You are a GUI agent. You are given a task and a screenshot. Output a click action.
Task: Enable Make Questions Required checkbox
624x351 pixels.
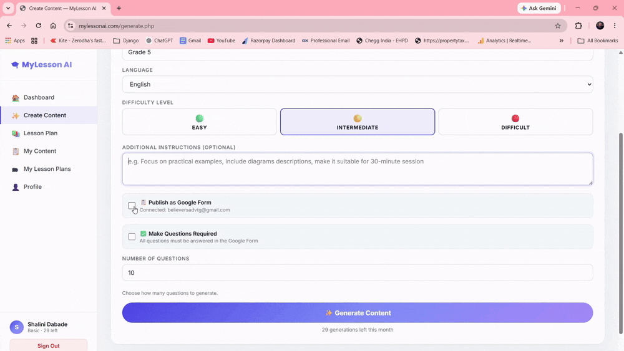click(132, 236)
